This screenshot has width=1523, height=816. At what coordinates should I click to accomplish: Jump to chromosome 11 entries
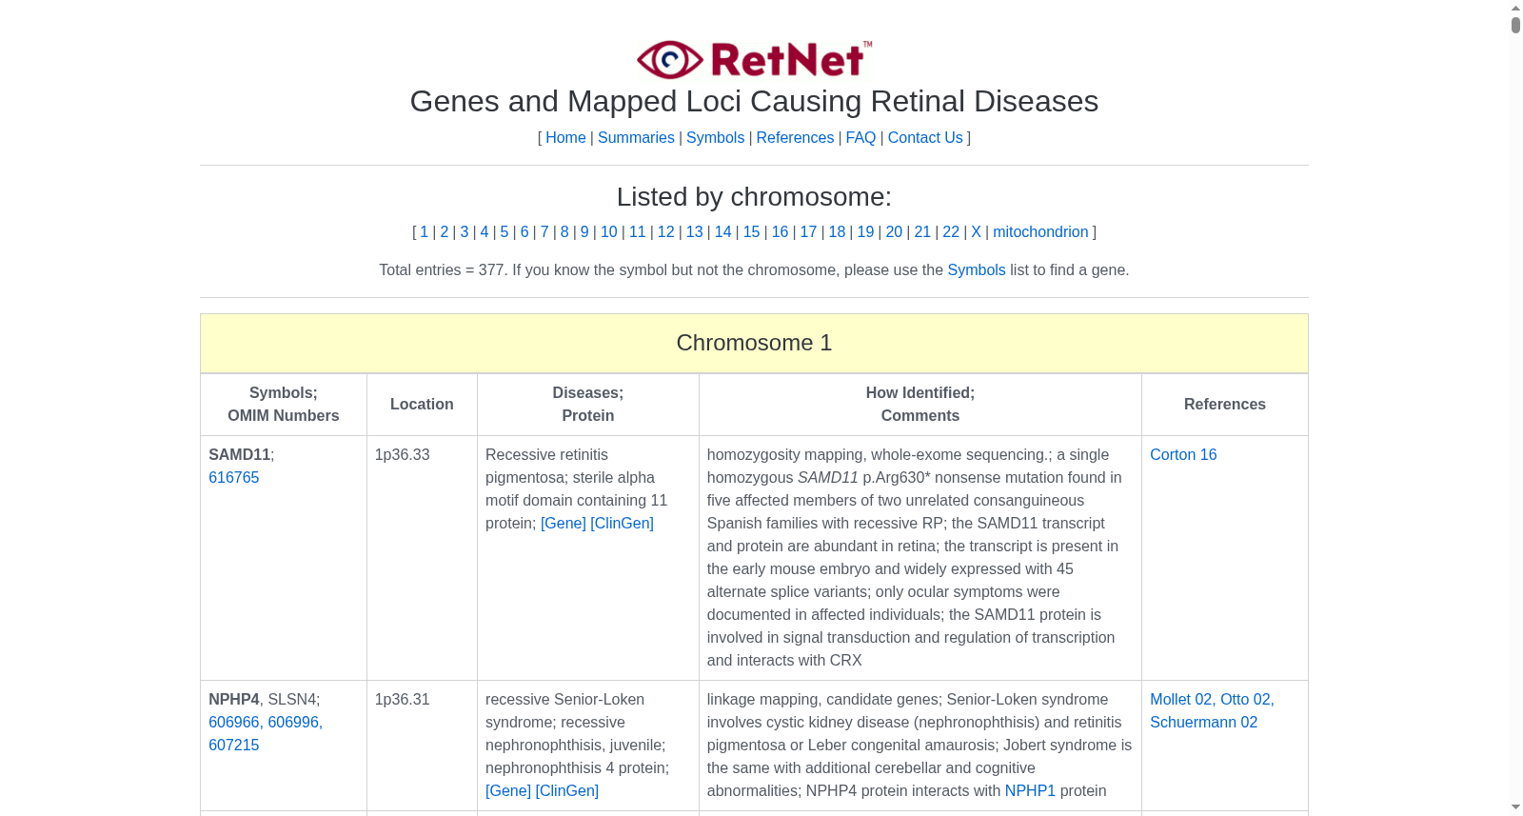click(x=638, y=231)
